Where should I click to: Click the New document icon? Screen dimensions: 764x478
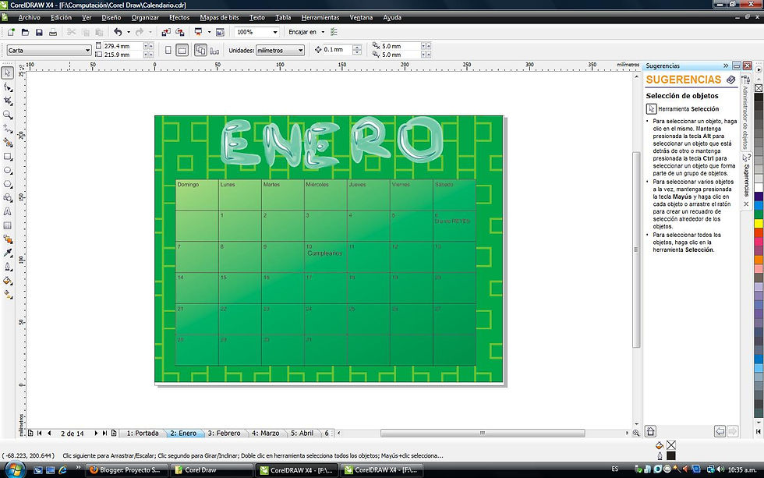[x=11, y=32]
